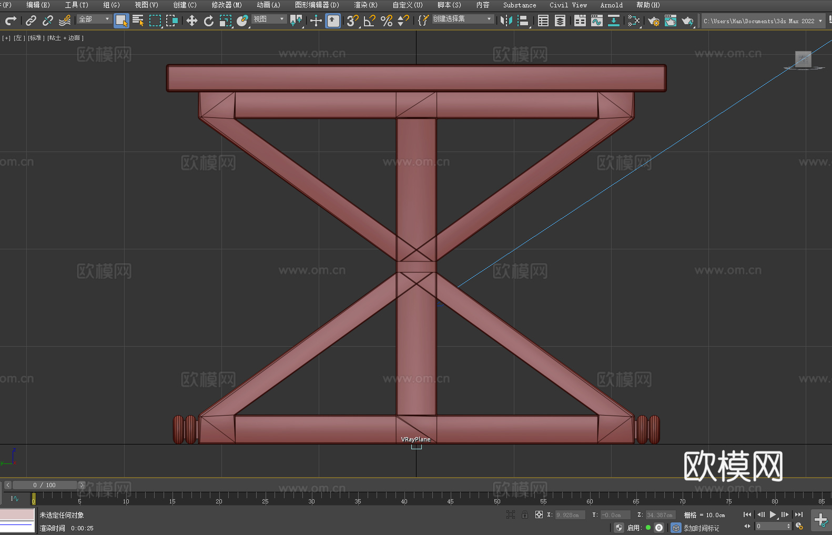Select the Rotate tool
This screenshot has height=535, width=832.
(209, 21)
